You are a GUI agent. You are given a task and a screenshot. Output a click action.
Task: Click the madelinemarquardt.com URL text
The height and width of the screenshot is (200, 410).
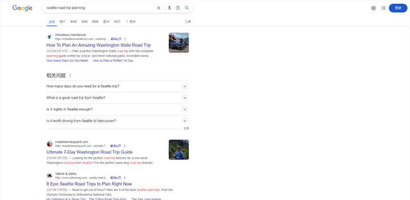[x=81, y=146]
